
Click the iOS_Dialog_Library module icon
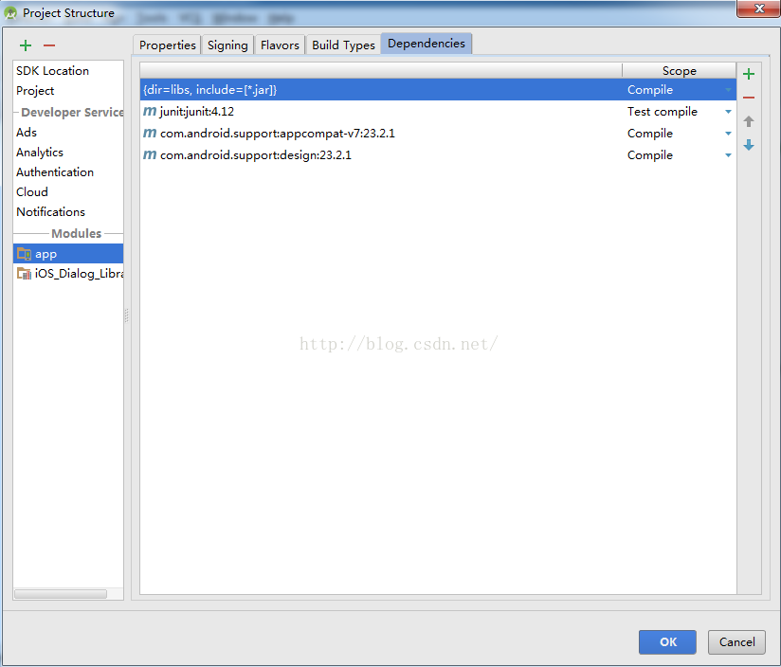[x=24, y=273]
